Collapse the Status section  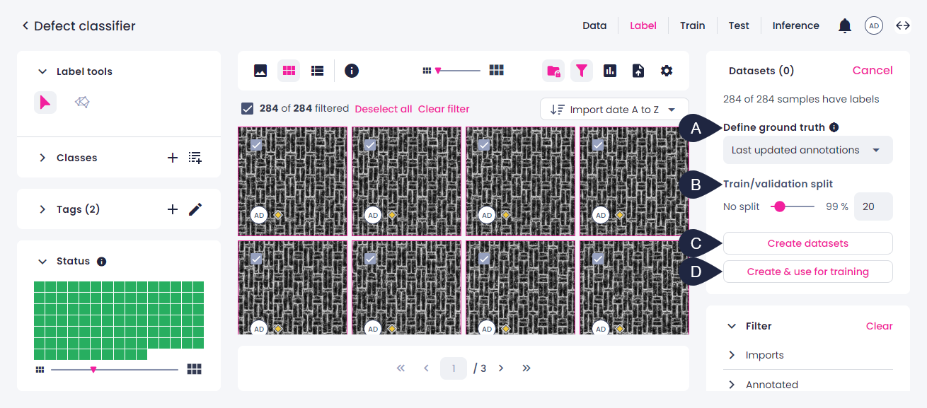[42, 262]
